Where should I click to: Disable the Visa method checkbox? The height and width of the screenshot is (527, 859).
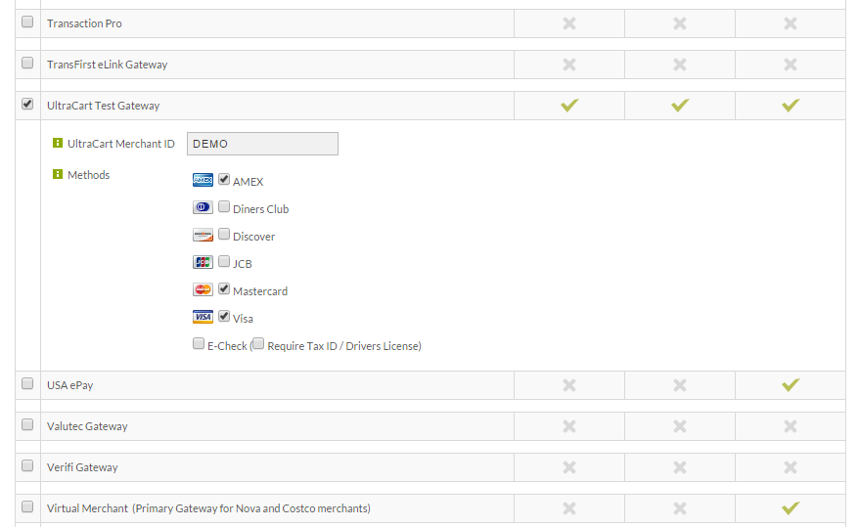(224, 317)
